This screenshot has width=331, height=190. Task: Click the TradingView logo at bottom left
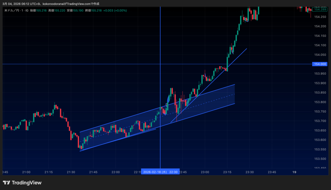point(22,183)
